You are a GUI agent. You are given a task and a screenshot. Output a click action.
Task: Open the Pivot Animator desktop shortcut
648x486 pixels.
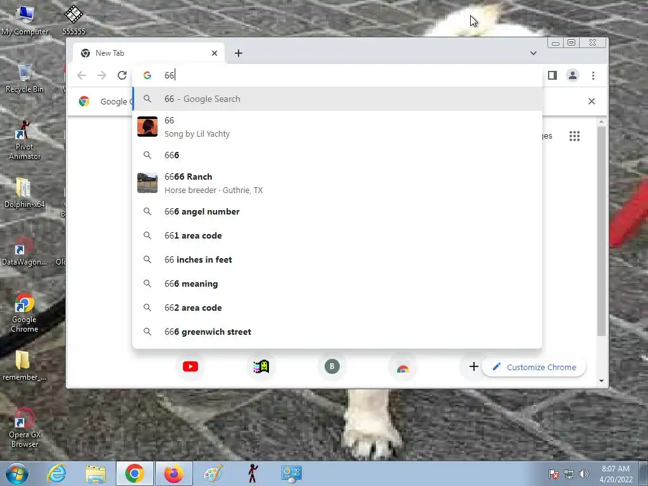pos(25,140)
